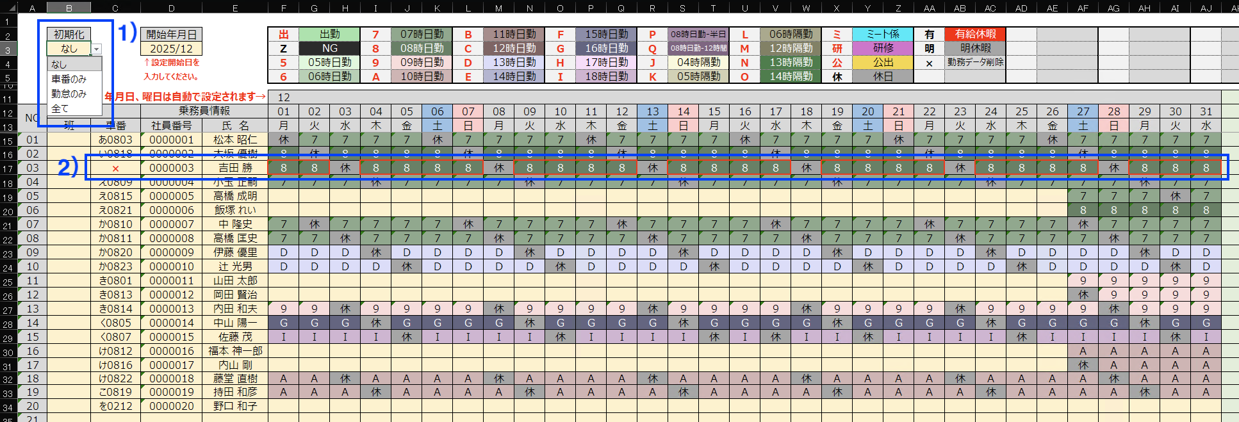Select row header 17
The width and height of the screenshot is (1239, 422).
coord(8,168)
